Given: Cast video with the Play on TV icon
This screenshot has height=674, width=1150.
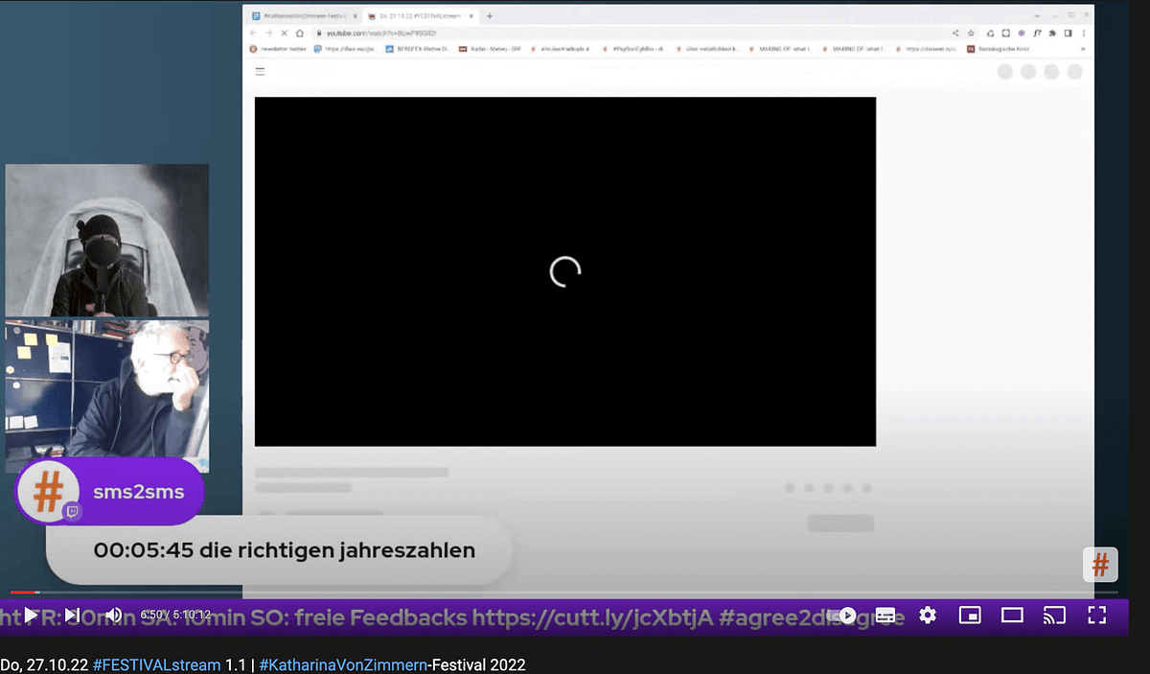Looking at the screenshot, I should click(1054, 616).
